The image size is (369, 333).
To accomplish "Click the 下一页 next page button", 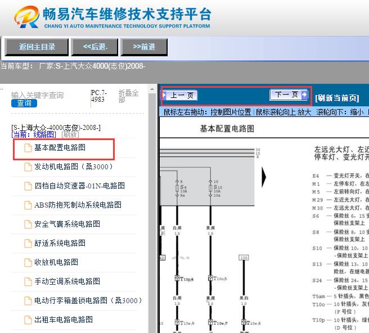I will (x=289, y=94).
